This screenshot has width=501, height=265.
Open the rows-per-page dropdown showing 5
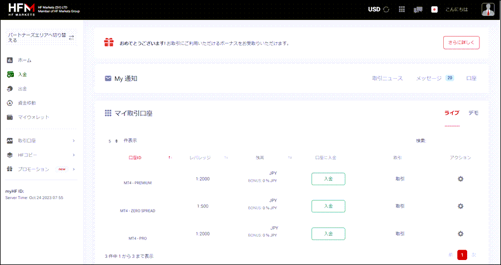[x=113, y=141]
